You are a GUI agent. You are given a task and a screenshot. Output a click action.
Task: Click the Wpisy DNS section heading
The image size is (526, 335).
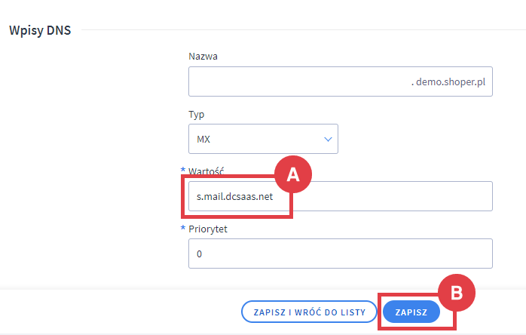click(x=40, y=31)
